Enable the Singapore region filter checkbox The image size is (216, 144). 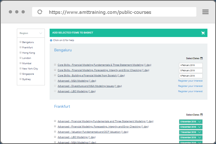21,74
